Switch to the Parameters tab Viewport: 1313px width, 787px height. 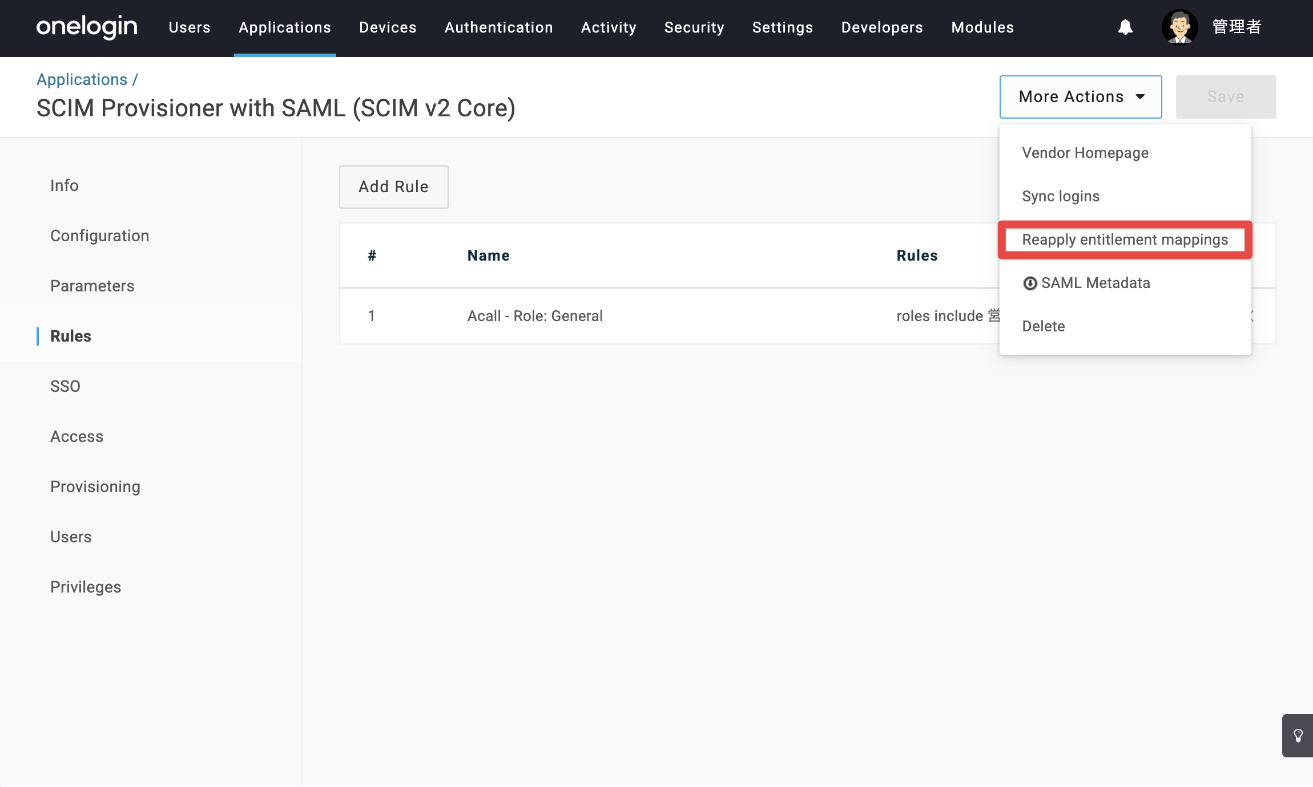(x=92, y=286)
